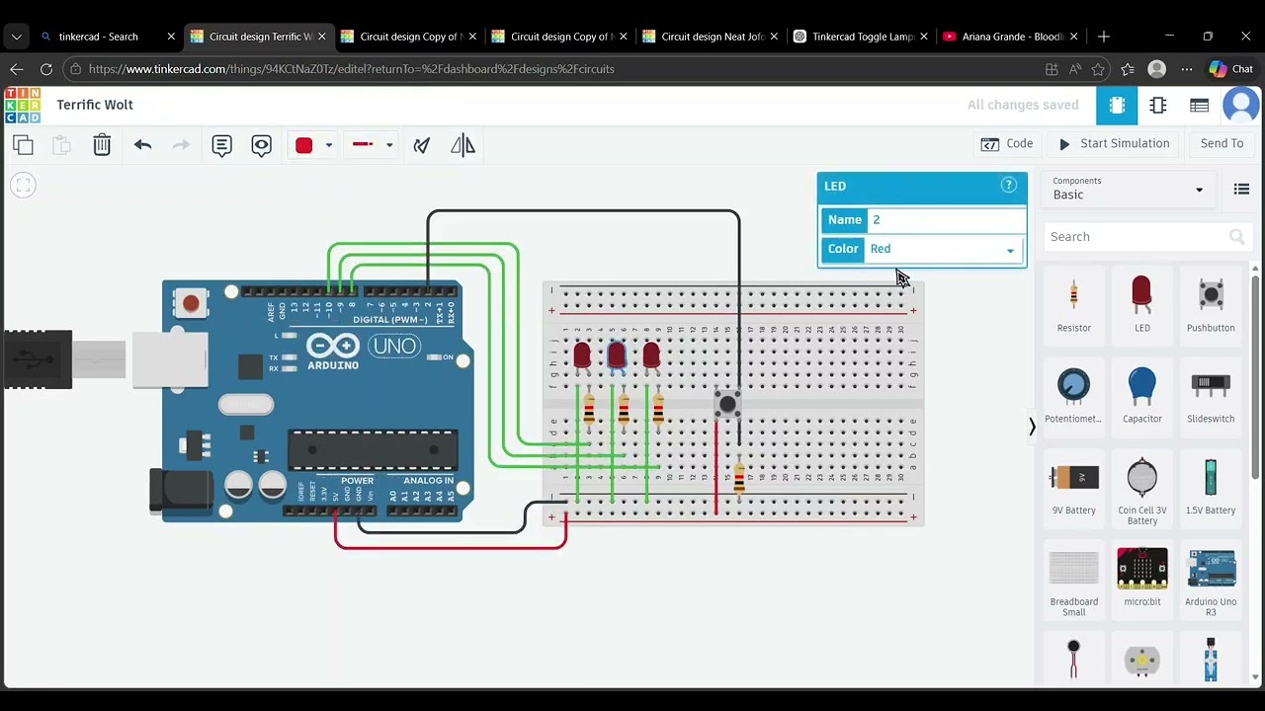Click the red wire color swatch
This screenshot has width=1265, height=711.
(304, 145)
